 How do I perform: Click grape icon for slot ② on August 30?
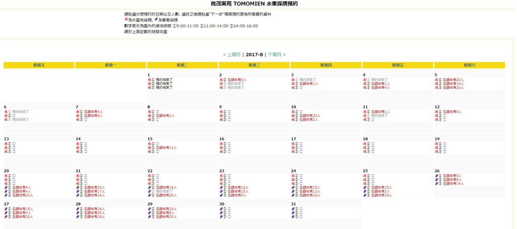point(221,213)
